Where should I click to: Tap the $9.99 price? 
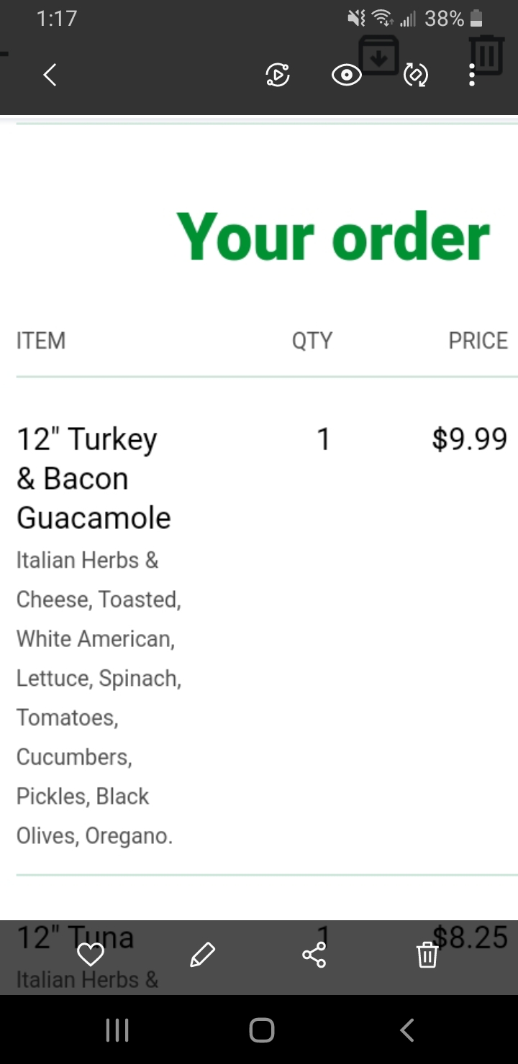469,439
